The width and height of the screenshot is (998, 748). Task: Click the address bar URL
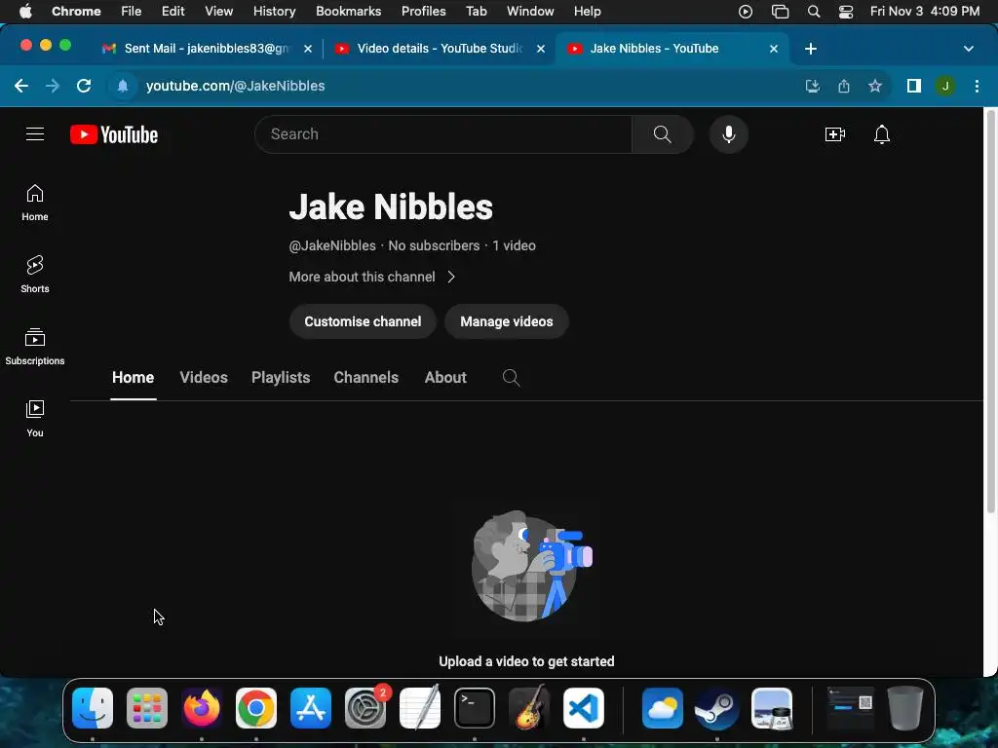[x=236, y=86]
